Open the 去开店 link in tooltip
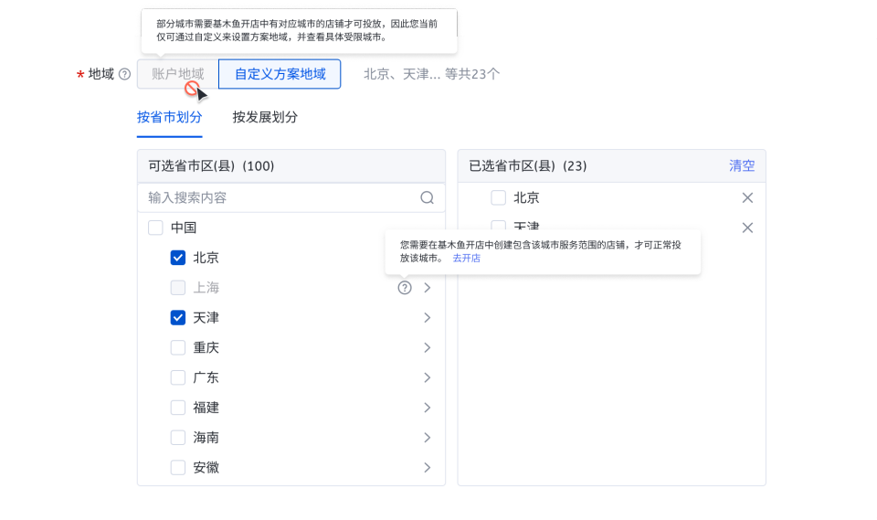The image size is (877, 520). pyautogui.click(x=466, y=259)
